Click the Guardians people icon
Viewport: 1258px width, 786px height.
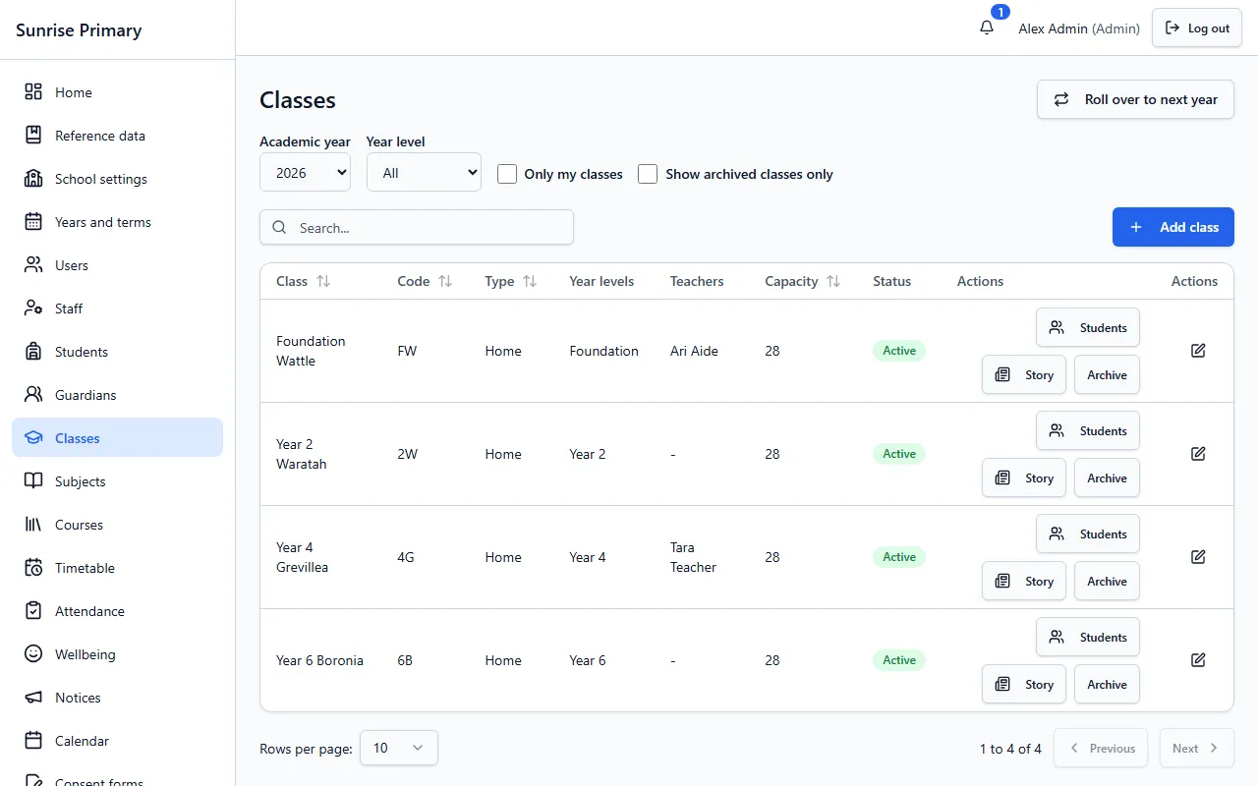33,394
